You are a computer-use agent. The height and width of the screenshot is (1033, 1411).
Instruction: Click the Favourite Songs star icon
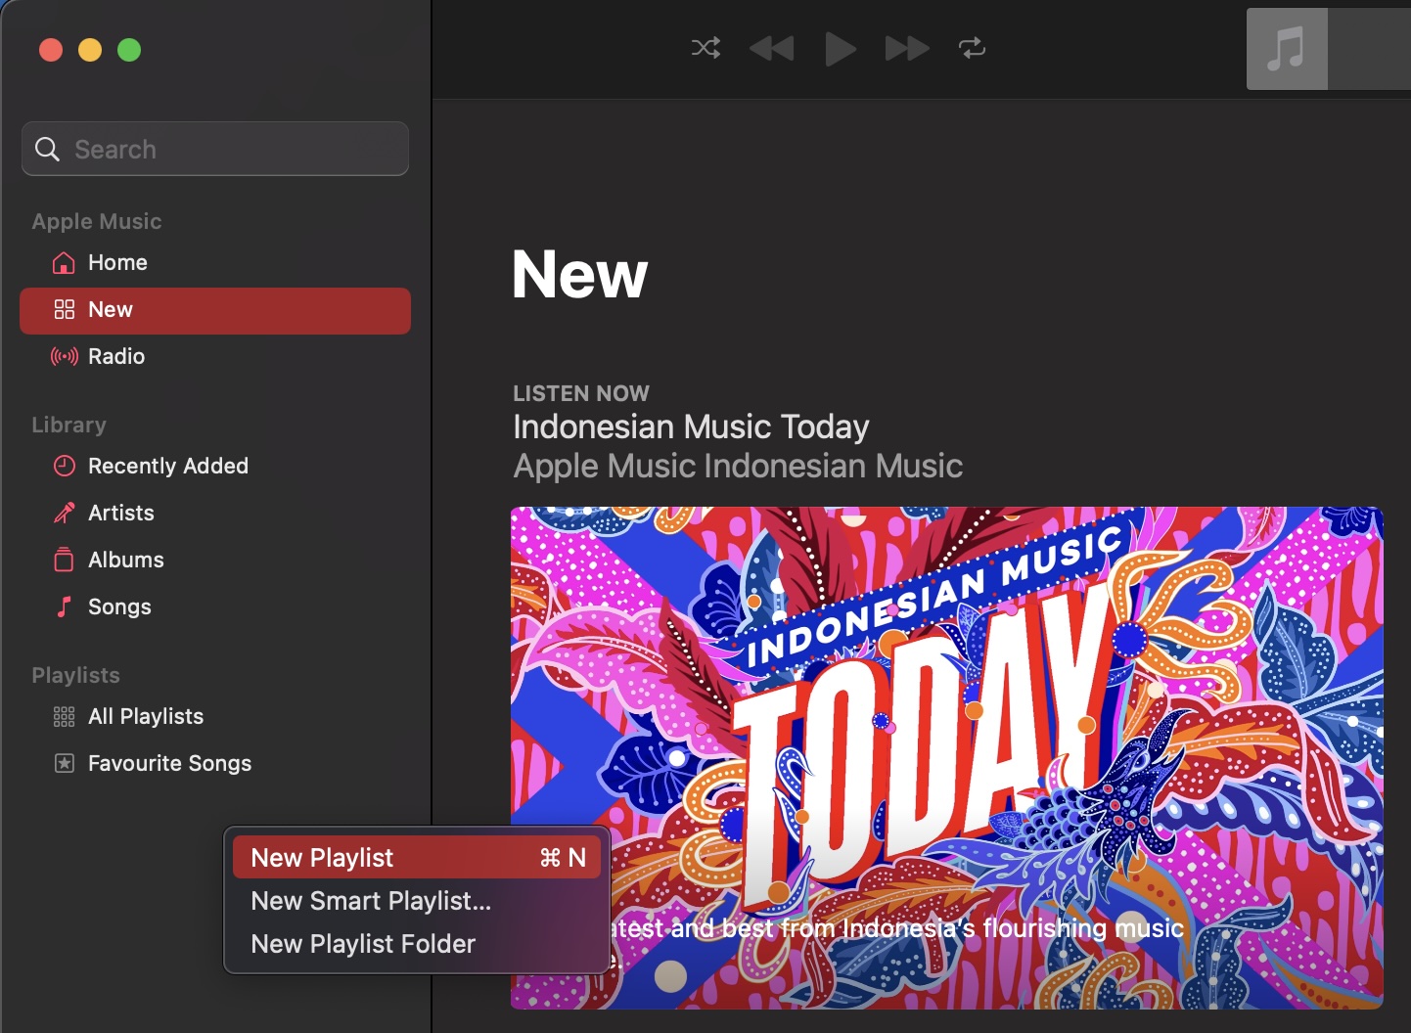[x=64, y=763]
